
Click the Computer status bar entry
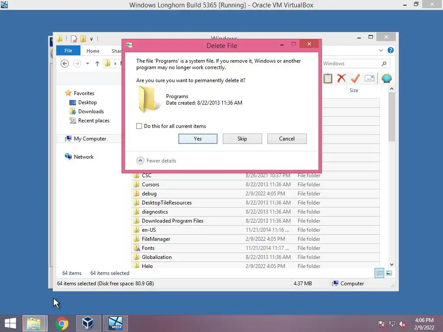pos(348,284)
